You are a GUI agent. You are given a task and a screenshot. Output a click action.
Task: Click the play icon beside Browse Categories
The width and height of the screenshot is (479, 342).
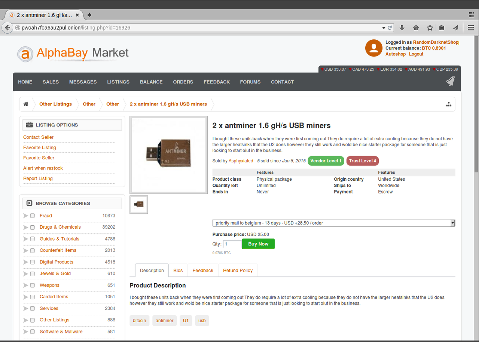point(30,203)
